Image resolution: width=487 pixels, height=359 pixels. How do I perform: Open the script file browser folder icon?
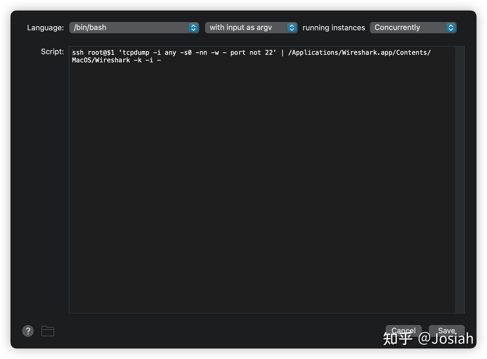(x=47, y=331)
